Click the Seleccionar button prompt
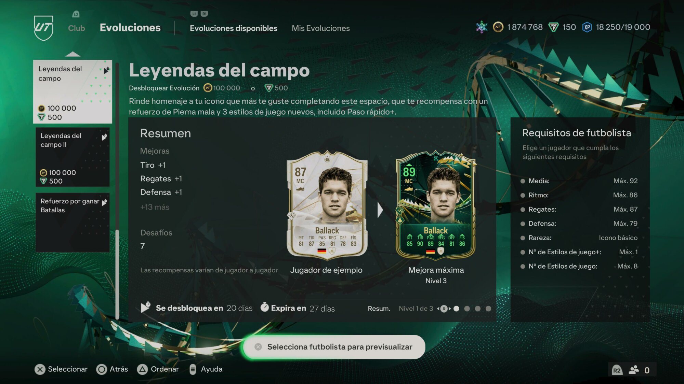The image size is (684, 384). coord(61,369)
